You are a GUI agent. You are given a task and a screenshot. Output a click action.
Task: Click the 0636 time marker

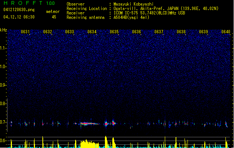point(137,31)
